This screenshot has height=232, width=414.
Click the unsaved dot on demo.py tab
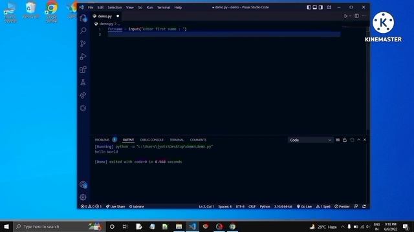tap(118, 16)
